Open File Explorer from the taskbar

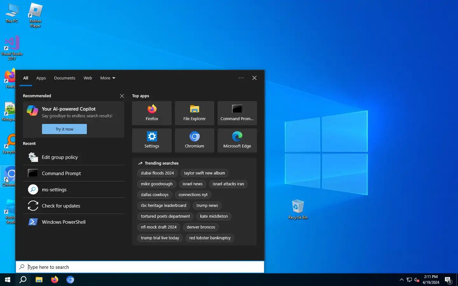(39, 280)
